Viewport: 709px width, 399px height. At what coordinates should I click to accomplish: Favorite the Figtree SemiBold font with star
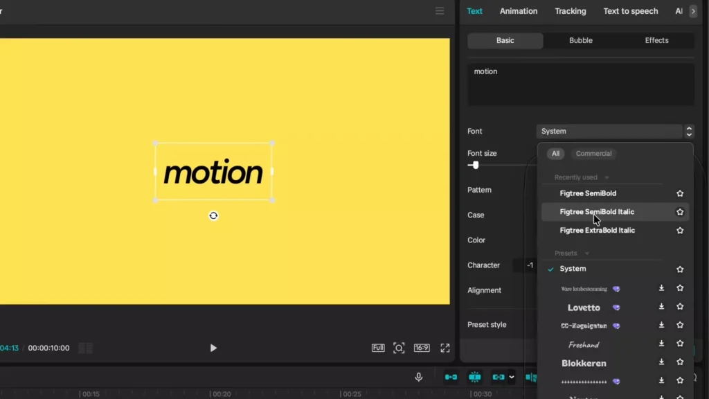tap(680, 194)
